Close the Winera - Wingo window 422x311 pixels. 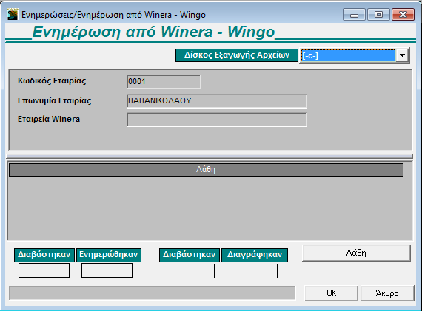[x=403, y=15]
